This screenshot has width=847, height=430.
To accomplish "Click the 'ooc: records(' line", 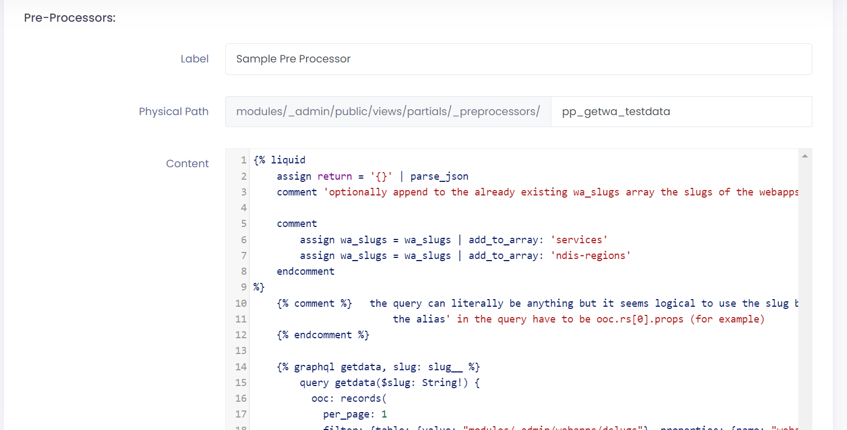I will coord(348,399).
